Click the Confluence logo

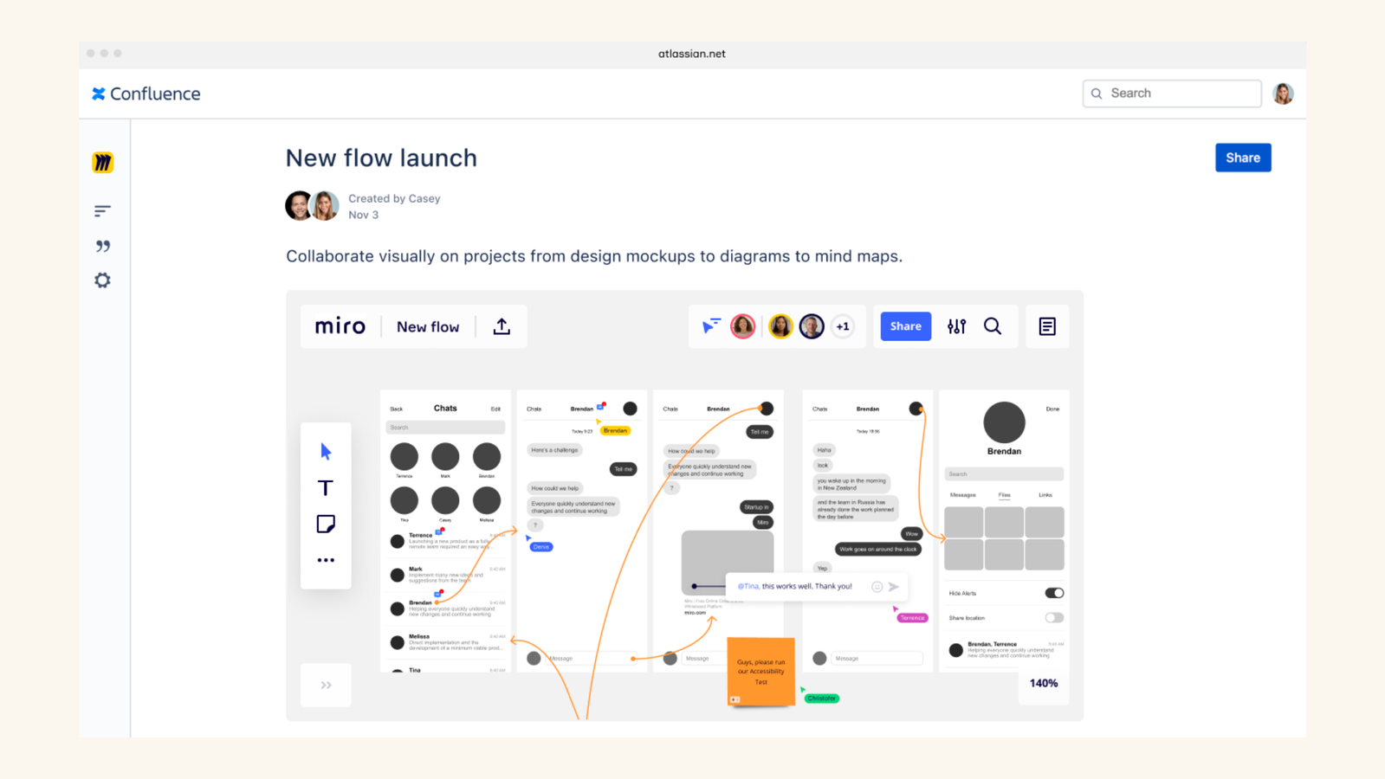[146, 93]
